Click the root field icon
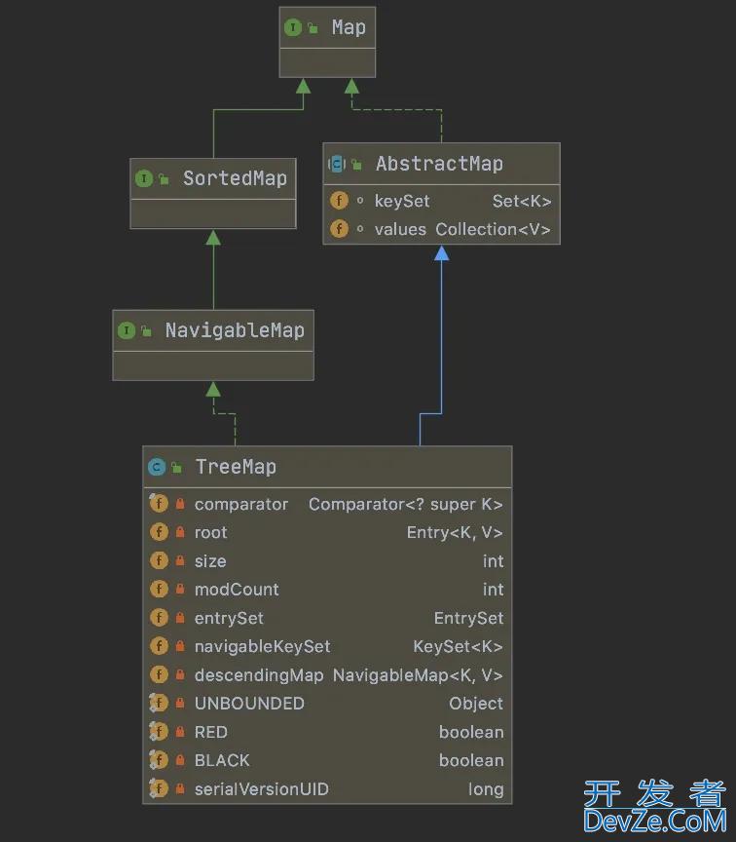The image size is (736, 842). [x=159, y=532]
